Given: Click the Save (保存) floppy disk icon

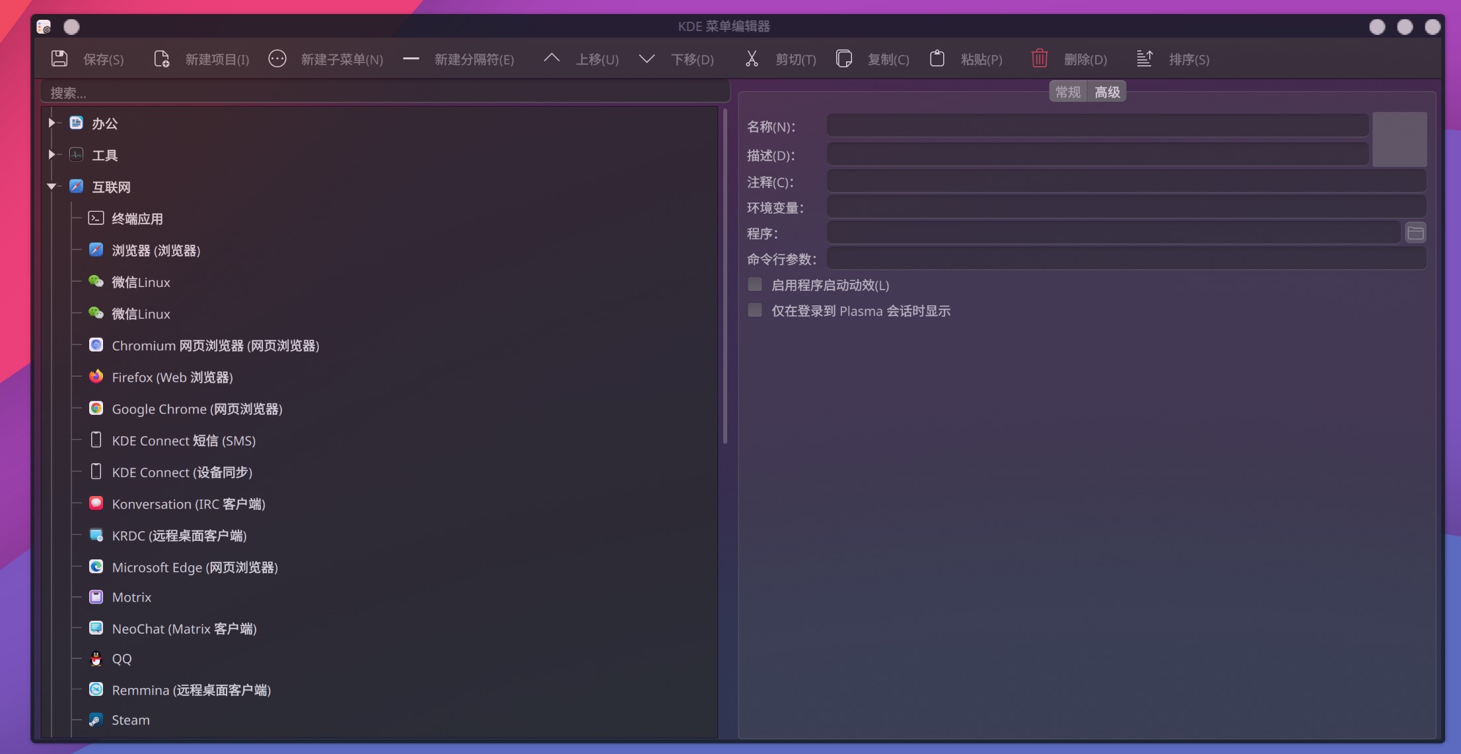Looking at the screenshot, I should (59, 59).
